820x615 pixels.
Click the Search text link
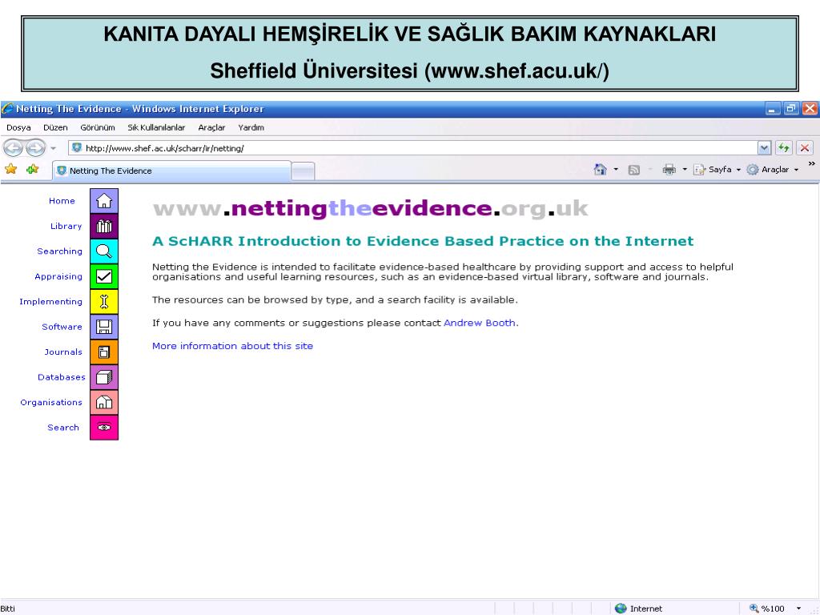click(x=63, y=428)
